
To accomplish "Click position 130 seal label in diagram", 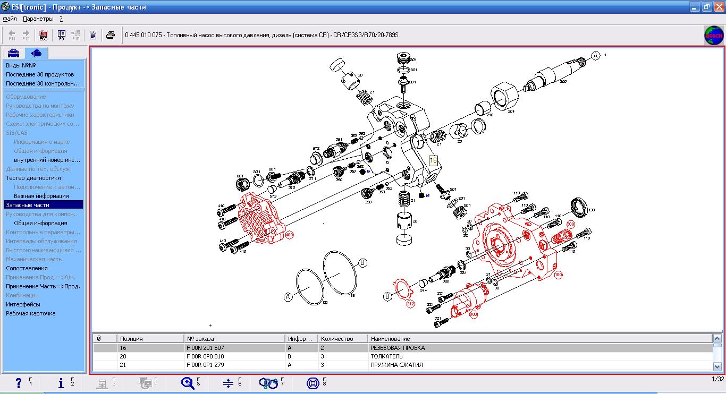I will click(x=592, y=210).
